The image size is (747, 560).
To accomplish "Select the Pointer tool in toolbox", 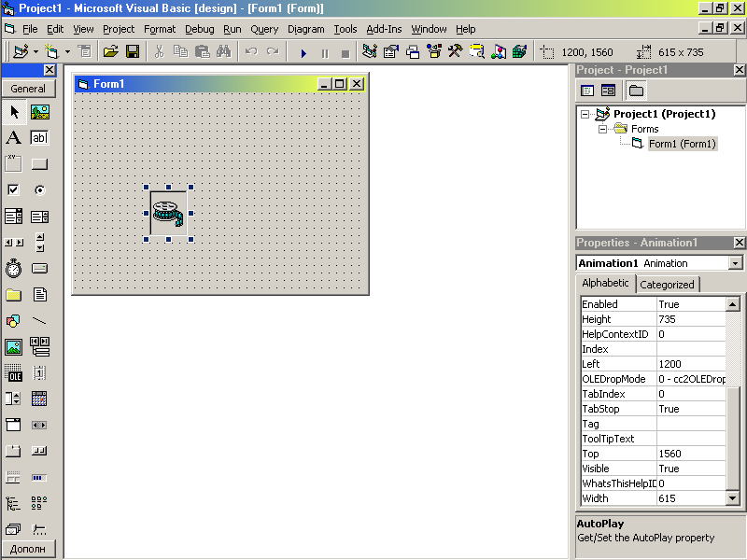I will 14,112.
